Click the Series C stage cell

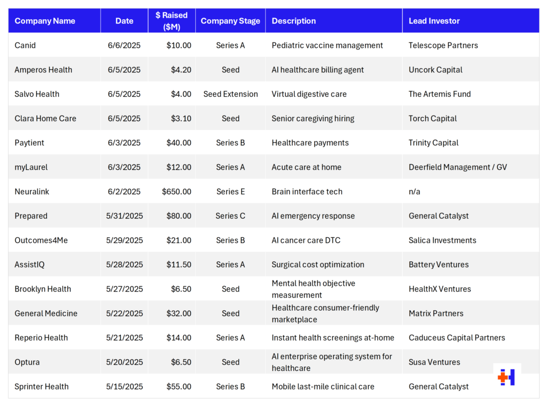pyautogui.click(x=230, y=216)
